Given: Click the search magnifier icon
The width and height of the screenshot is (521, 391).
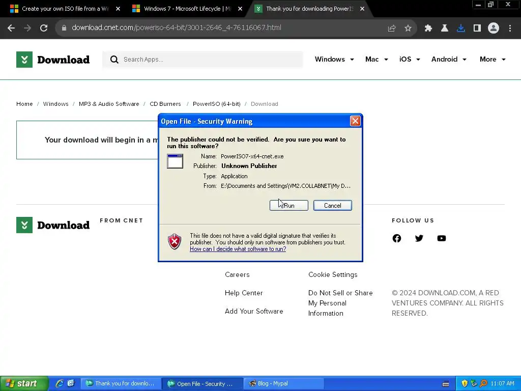Looking at the screenshot, I should click(x=114, y=60).
